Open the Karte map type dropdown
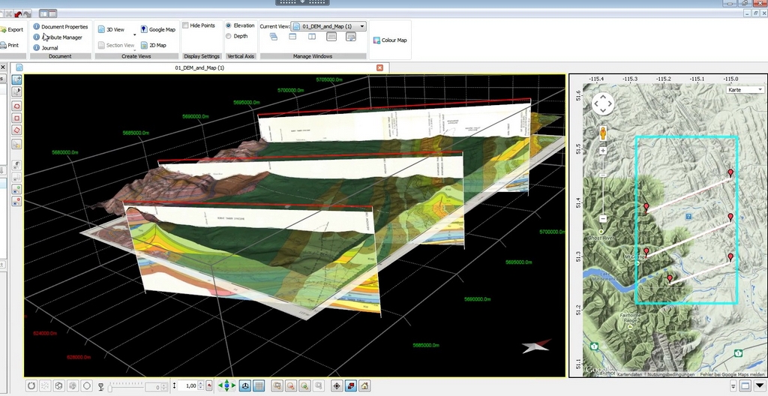The height and width of the screenshot is (396, 768). (x=744, y=90)
